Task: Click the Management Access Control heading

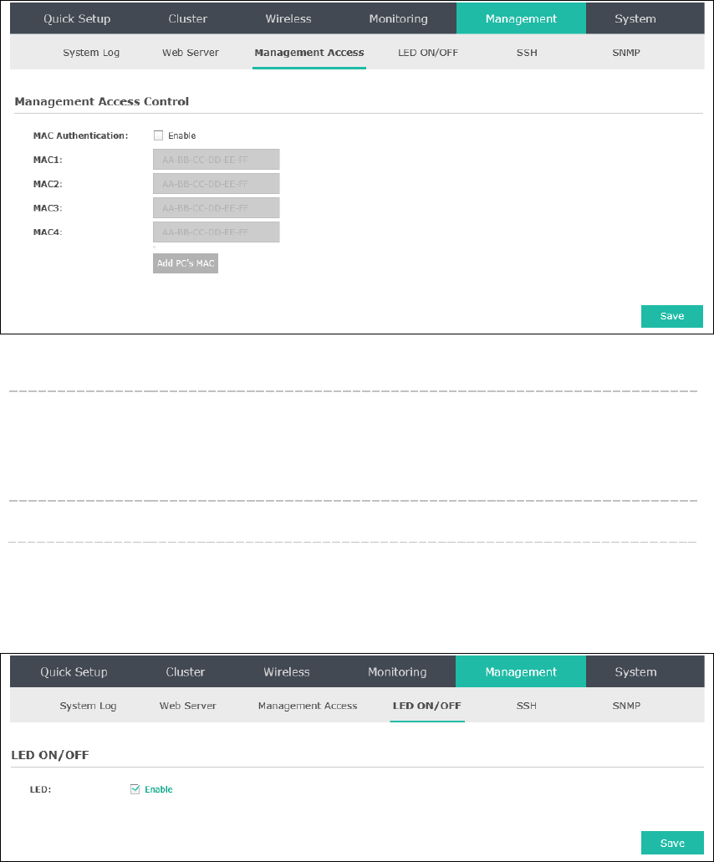Action: click(x=102, y=102)
